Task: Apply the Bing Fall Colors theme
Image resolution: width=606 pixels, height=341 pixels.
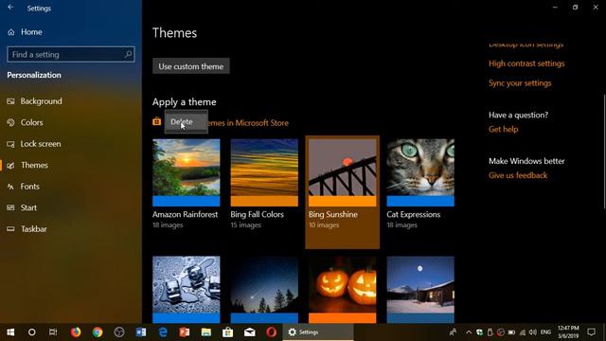Action: (x=264, y=184)
